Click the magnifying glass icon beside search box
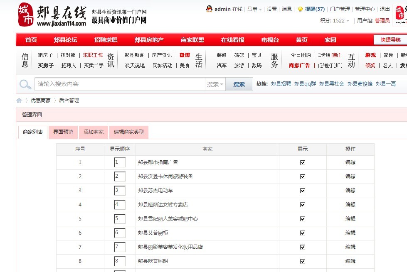This screenshot has height=272, width=407. (x=25, y=84)
